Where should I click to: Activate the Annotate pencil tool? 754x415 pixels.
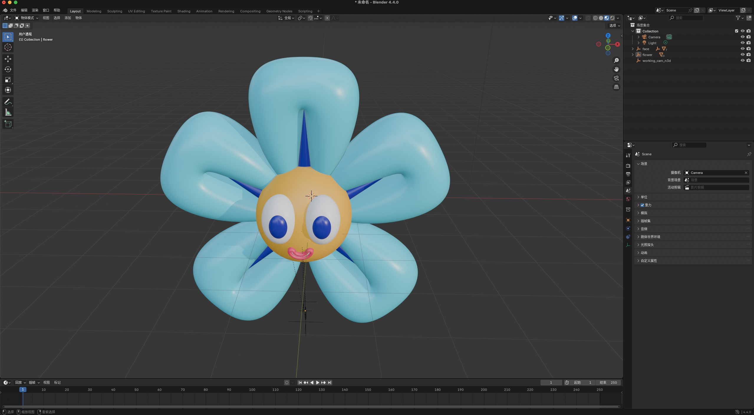click(x=8, y=102)
